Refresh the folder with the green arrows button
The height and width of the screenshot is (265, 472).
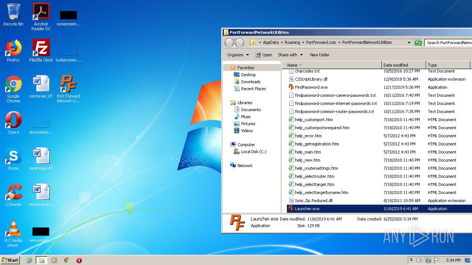coord(418,43)
